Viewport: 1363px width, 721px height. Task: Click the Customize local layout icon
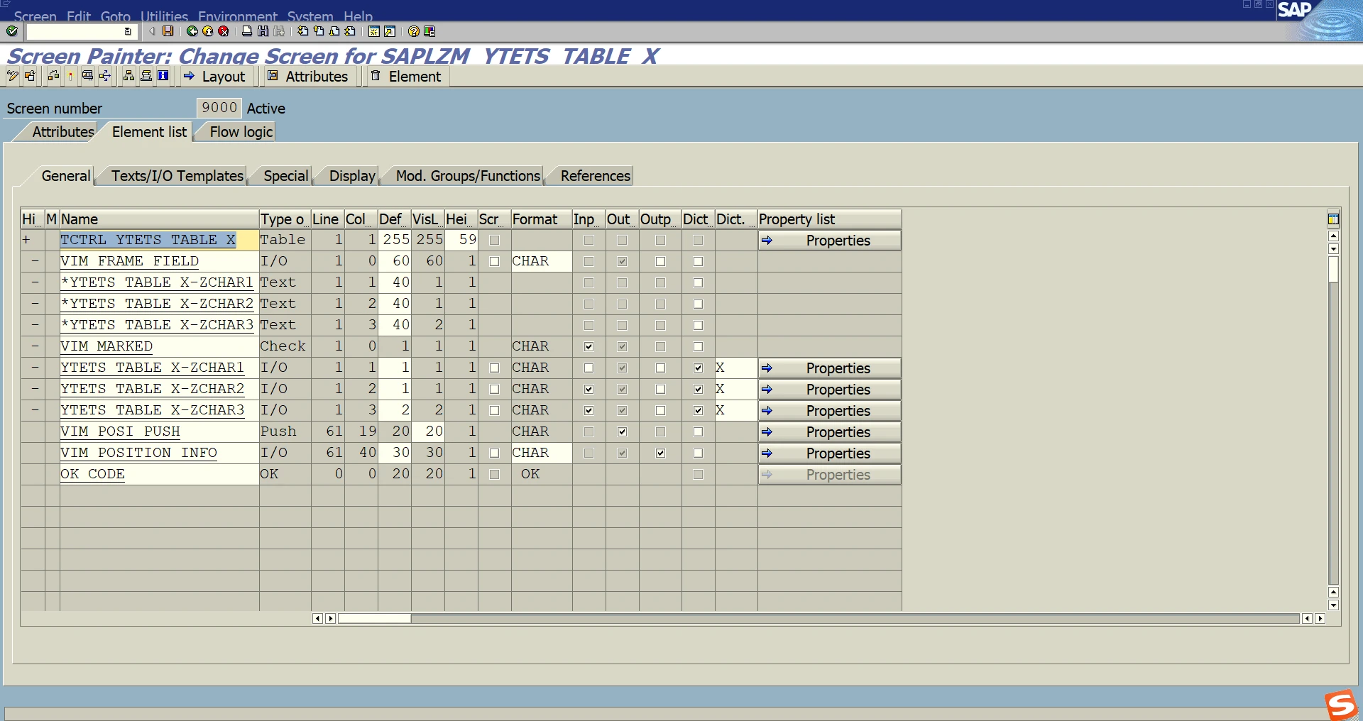pos(429,31)
